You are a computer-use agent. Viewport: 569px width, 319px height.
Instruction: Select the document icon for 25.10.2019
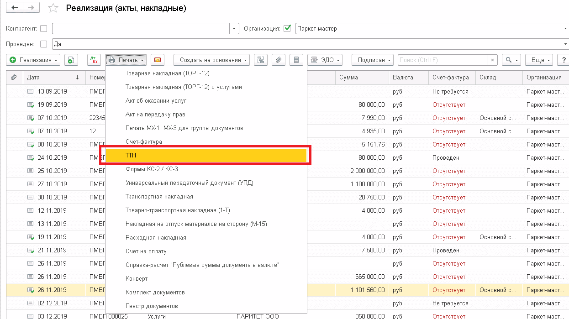[31, 171]
